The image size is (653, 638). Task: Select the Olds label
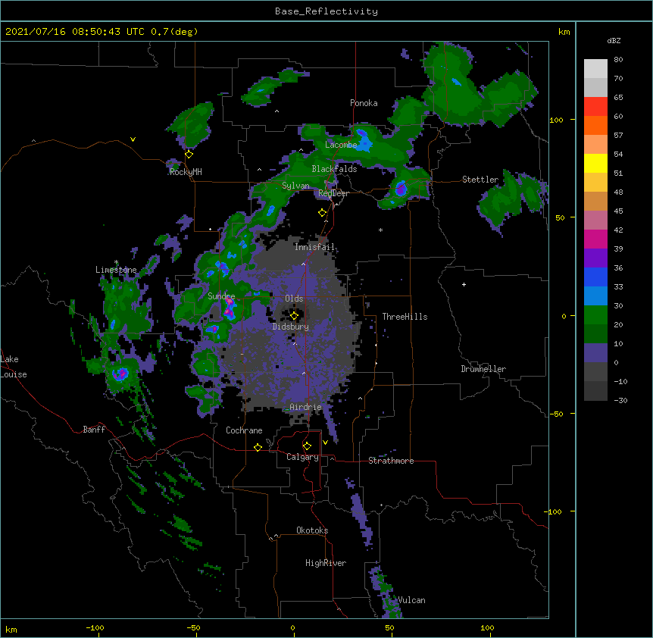tap(294, 299)
